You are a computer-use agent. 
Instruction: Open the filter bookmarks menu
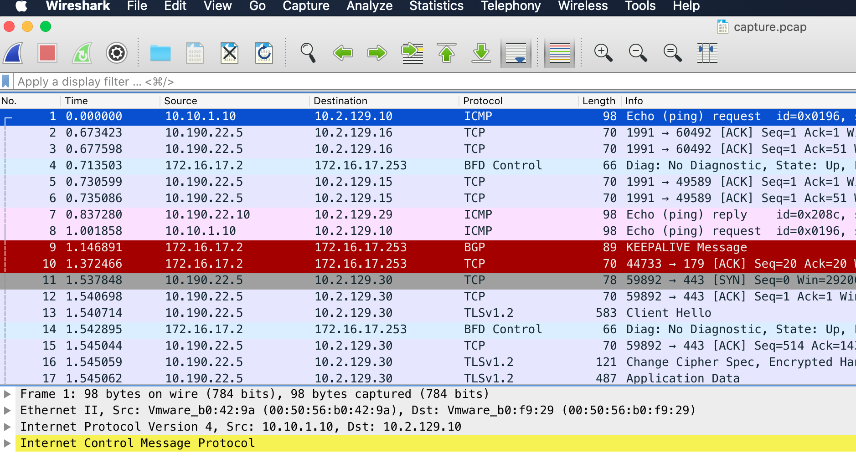tap(6, 81)
